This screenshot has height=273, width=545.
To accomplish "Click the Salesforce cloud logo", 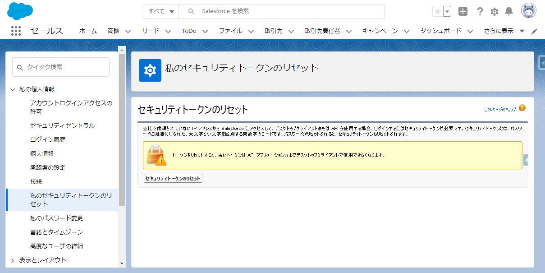I will coord(20,11).
